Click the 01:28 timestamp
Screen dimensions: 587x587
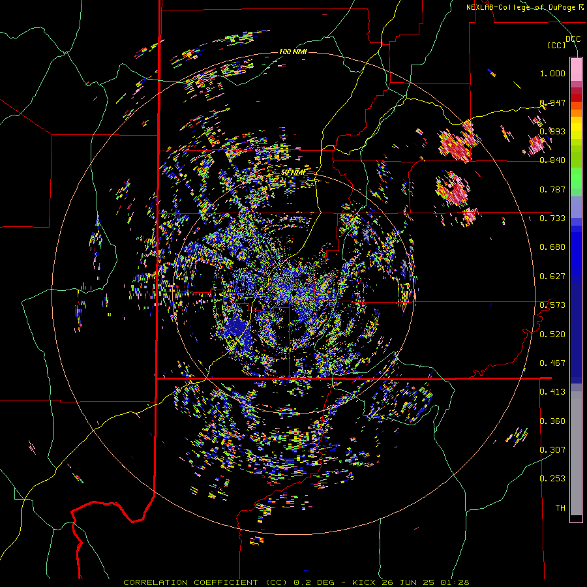(x=455, y=582)
